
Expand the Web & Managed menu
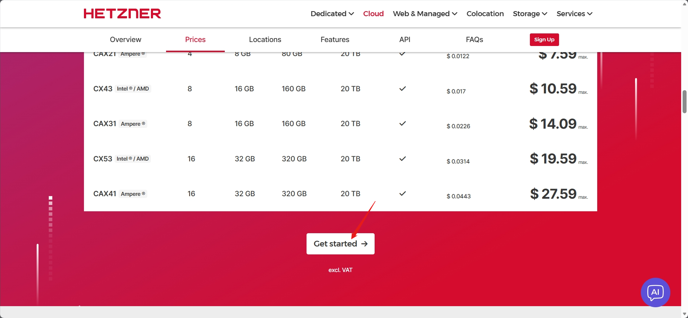tap(425, 14)
